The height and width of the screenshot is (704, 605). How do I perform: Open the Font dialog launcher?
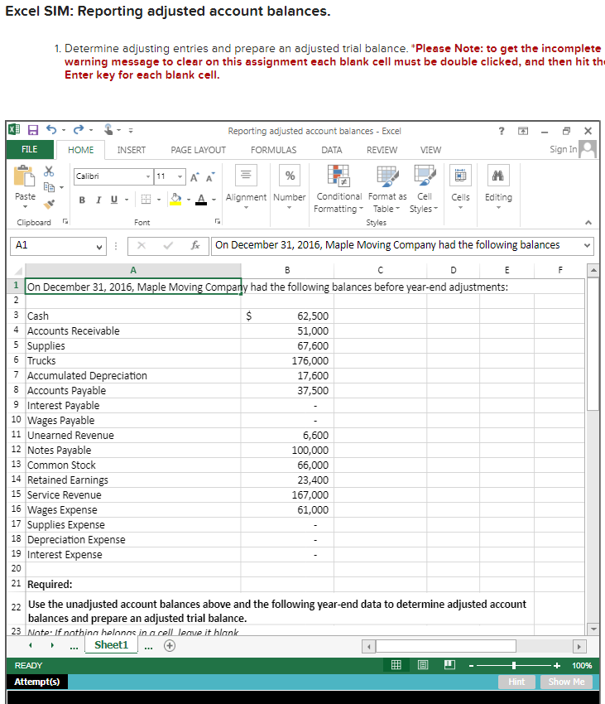217,221
